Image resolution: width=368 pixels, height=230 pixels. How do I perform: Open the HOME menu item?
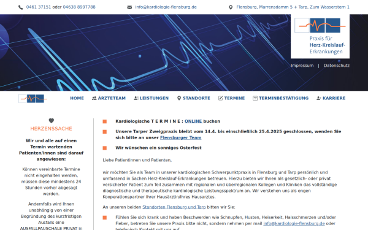tap(77, 98)
